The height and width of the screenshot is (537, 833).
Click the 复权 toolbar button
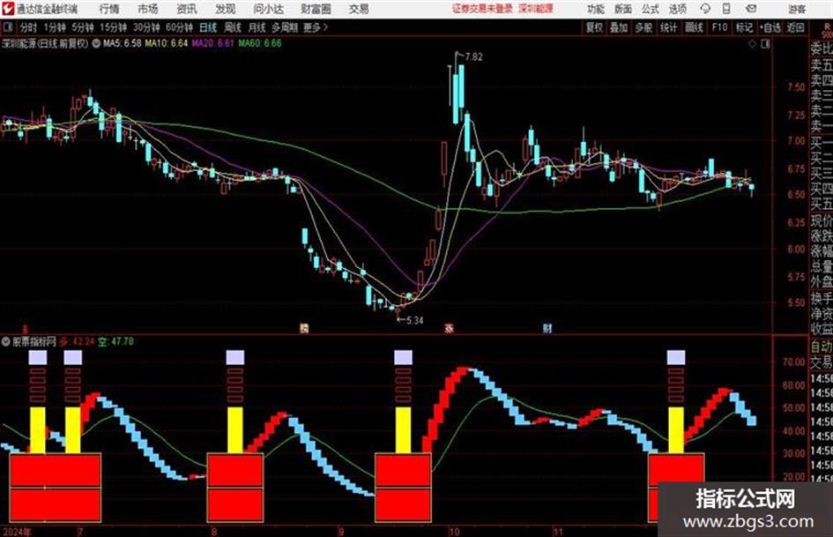point(594,27)
